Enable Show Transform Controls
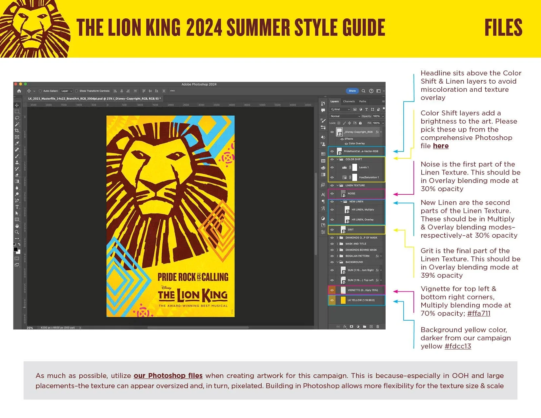The image size is (541, 418). pos(76,91)
